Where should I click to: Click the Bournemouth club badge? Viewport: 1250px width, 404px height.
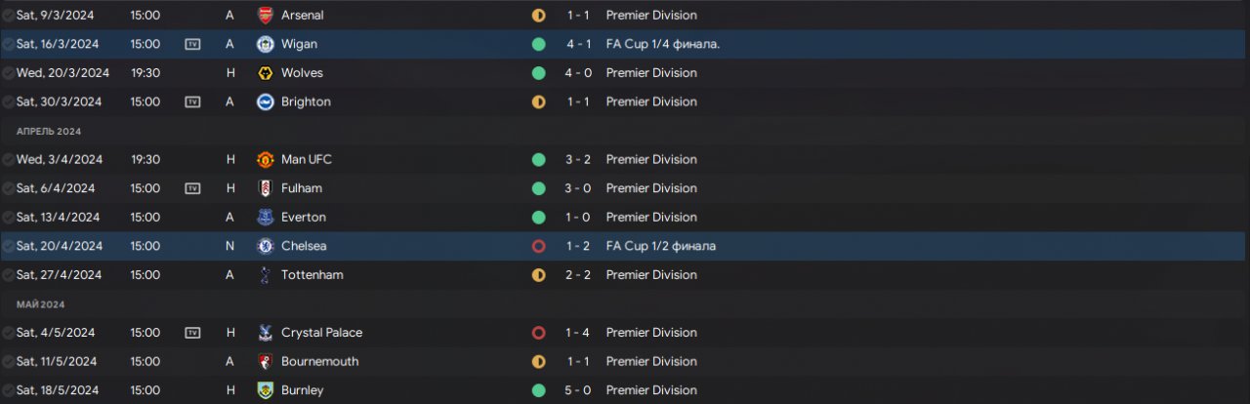pos(265,362)
